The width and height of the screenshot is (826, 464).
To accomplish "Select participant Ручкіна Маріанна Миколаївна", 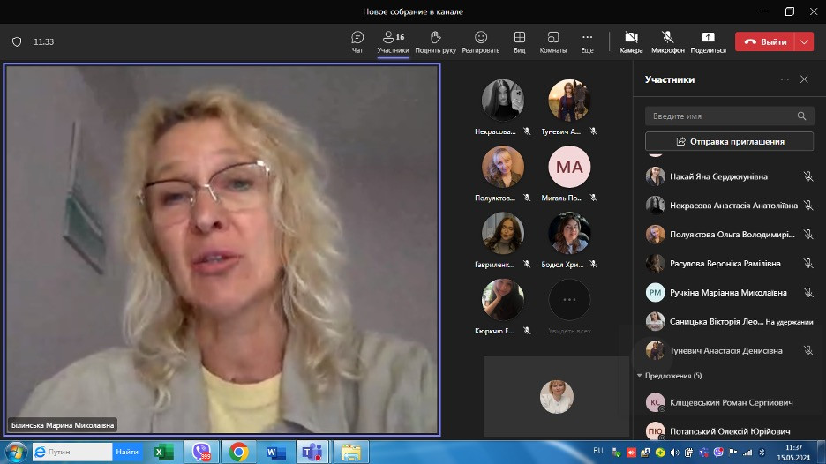I will click(728, 292).
